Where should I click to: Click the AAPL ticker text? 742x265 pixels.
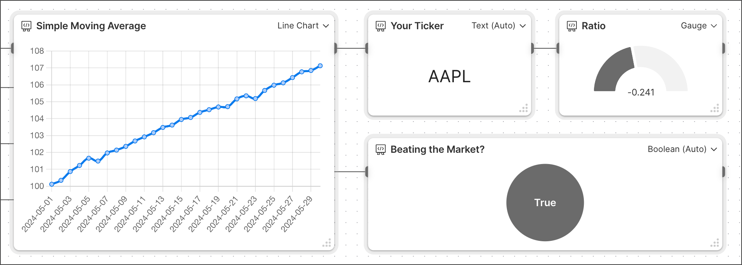pyautogui.click(x=449, y=76)
